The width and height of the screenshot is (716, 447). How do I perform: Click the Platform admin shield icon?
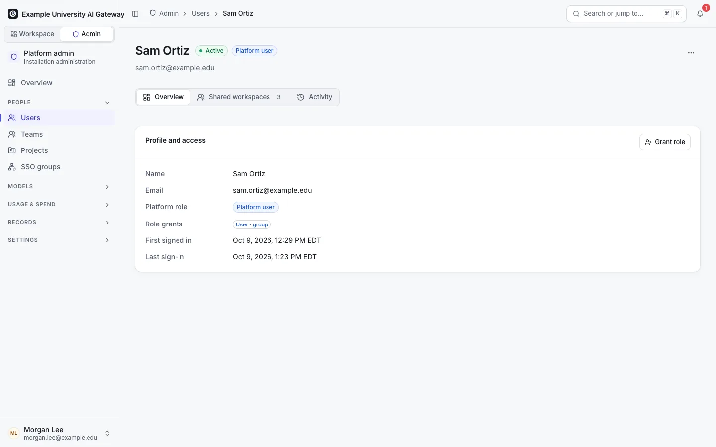click(x=14, y=57)
